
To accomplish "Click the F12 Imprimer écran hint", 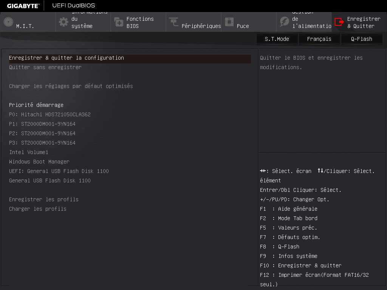I will pos(314,280).
